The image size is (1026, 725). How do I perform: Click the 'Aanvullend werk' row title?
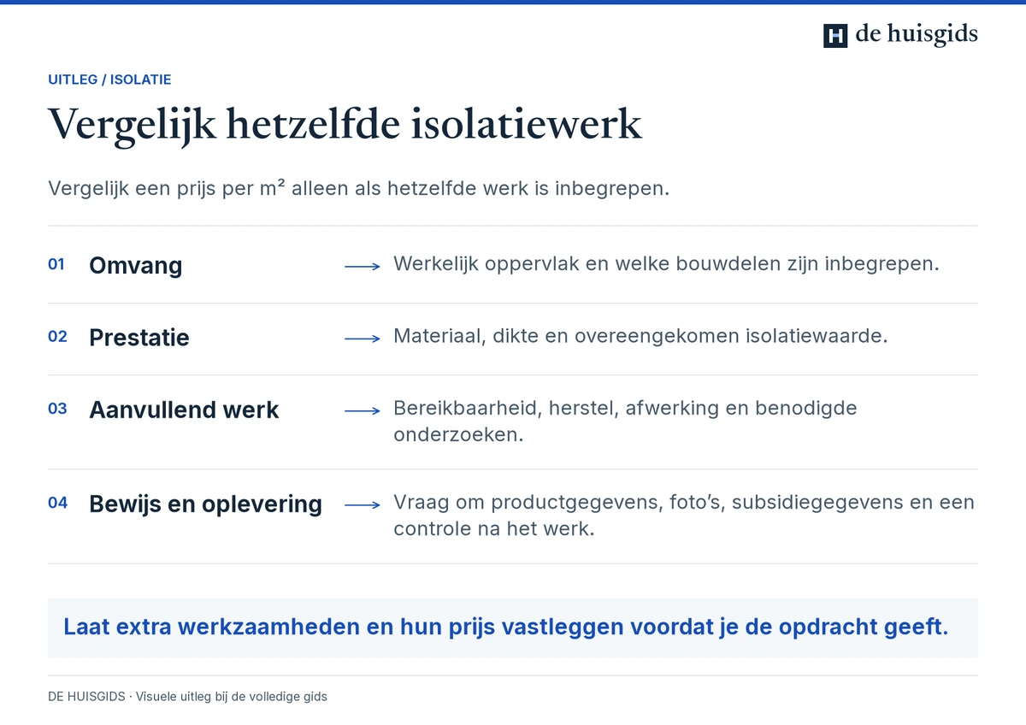pos(184,410)
